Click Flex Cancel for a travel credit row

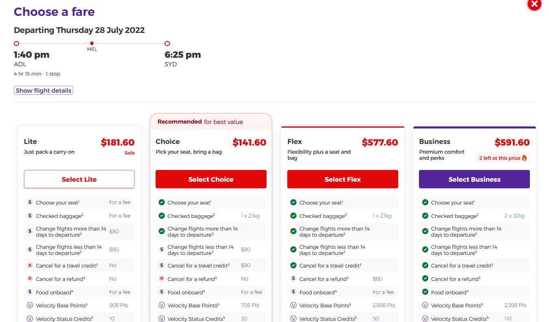[x=342, y=265]
